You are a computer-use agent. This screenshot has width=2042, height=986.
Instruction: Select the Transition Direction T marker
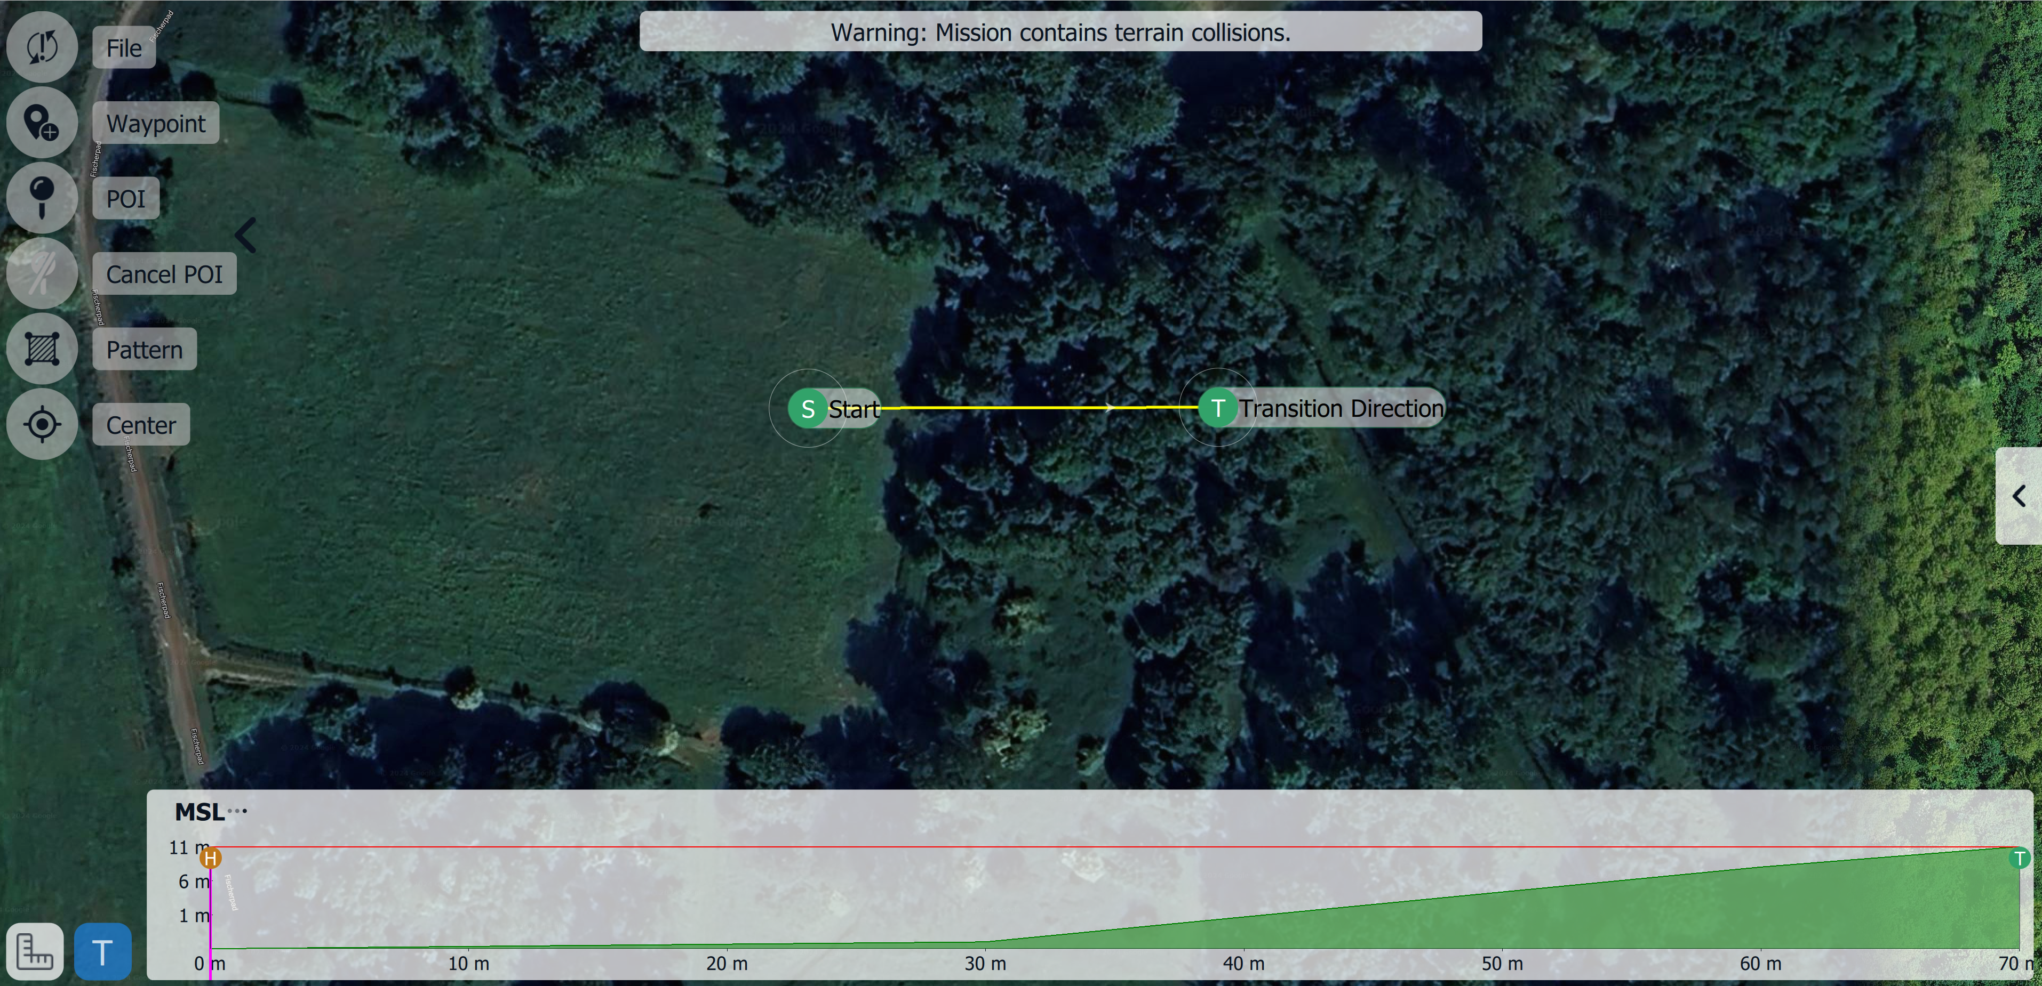[x=1218, y=408]
